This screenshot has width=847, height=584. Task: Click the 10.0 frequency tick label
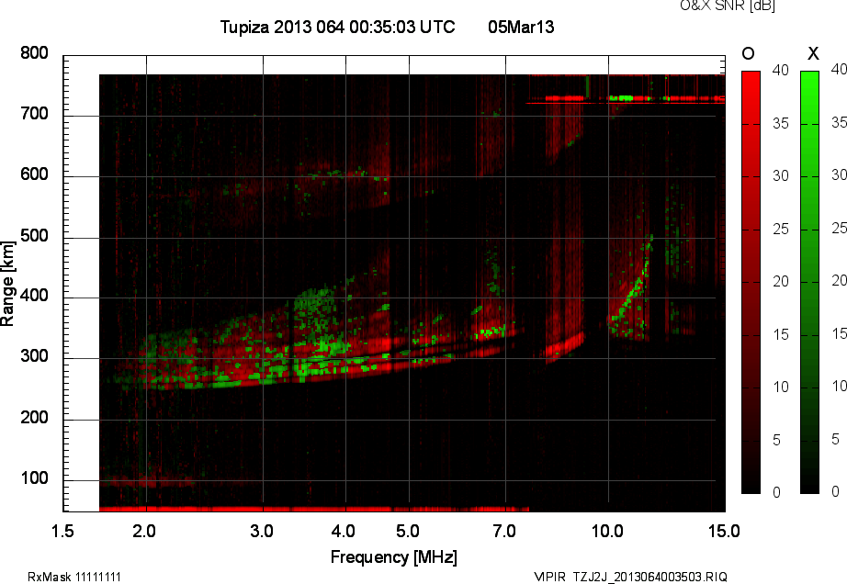click(x=607, y=531)
